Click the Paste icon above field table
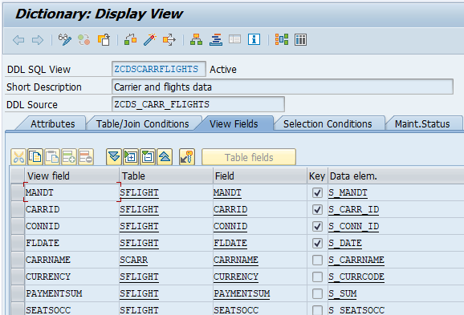Screen dimensions: 464x315 52,157
